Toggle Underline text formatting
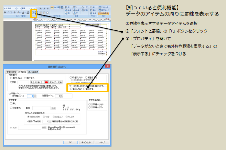The height and width of the screenshot is (150, 226). point(11,12)
